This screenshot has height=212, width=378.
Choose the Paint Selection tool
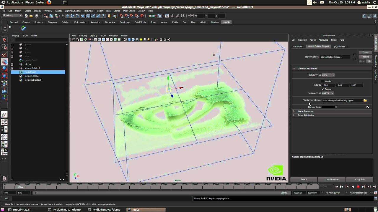pos(4,55)
